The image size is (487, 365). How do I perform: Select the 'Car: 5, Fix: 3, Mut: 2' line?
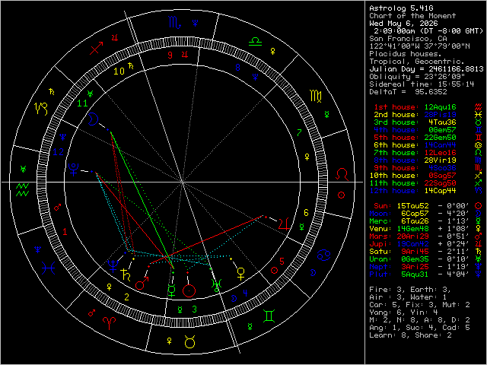419,305
